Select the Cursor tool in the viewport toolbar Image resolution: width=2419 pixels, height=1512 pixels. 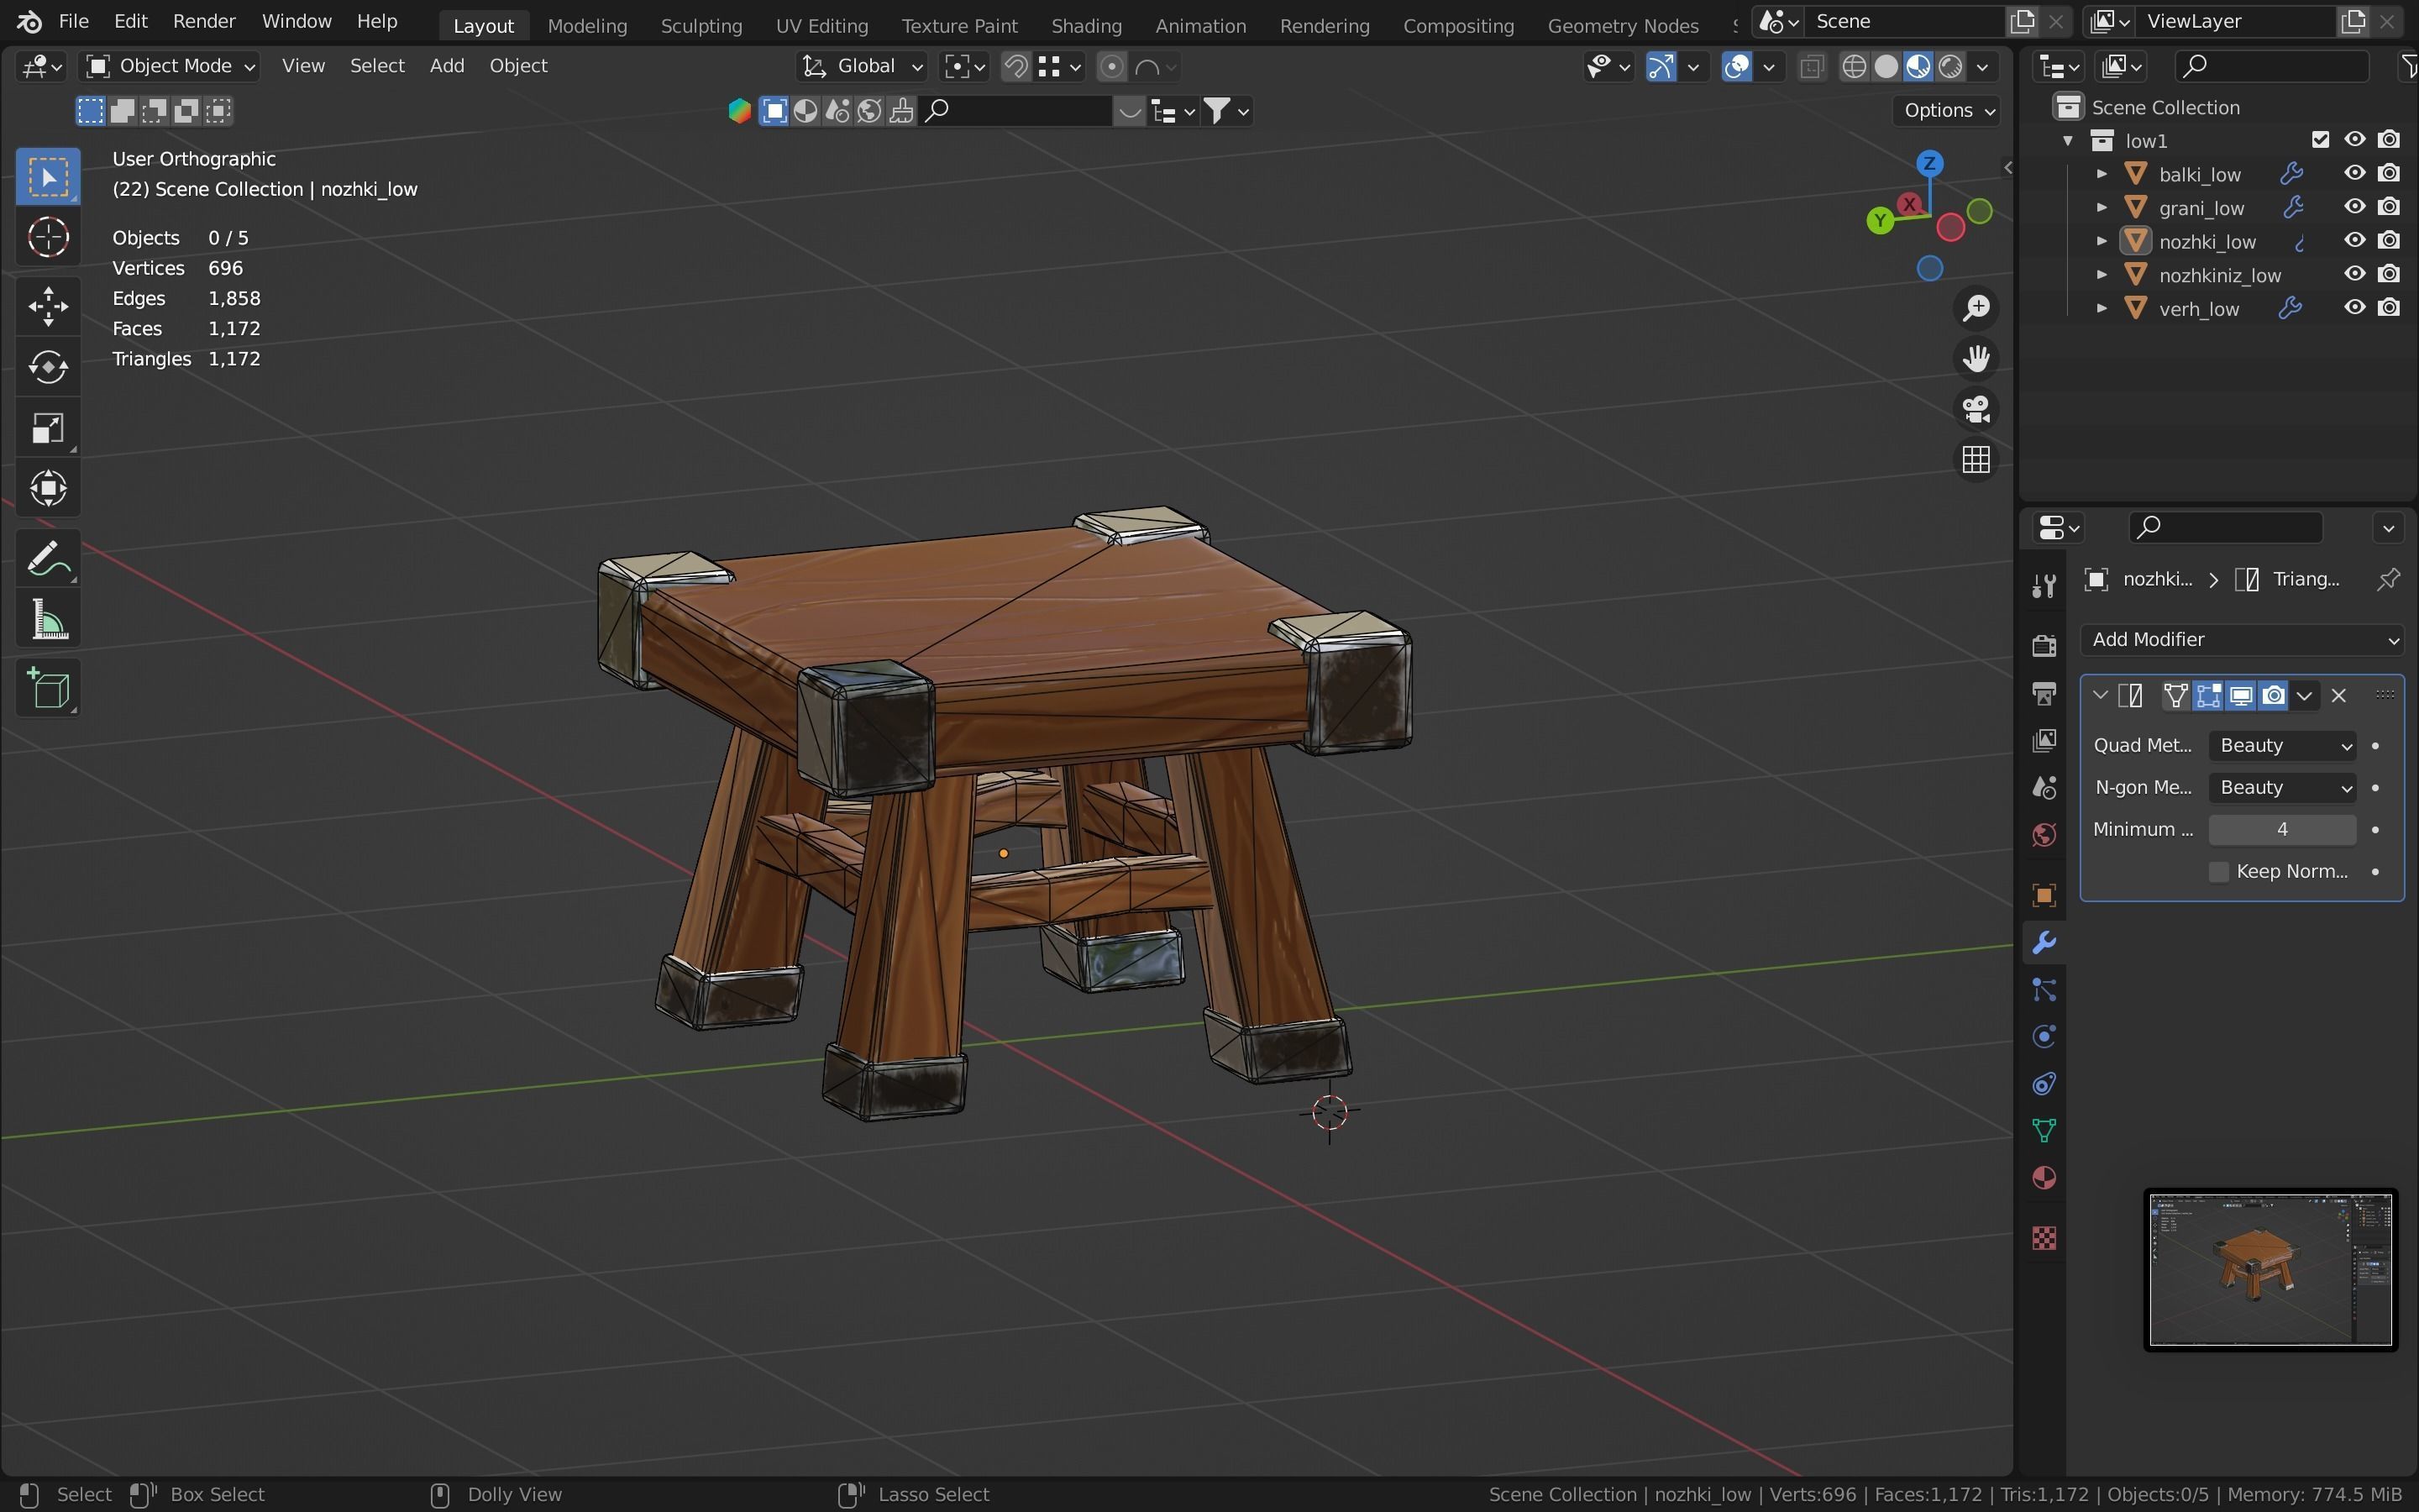point(48,238)
